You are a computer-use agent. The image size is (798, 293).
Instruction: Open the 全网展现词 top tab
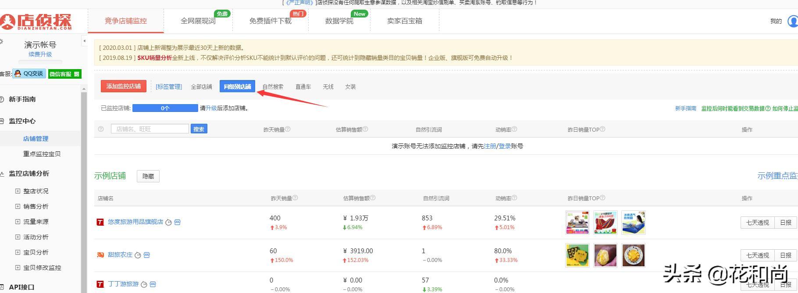coord(198,21)
